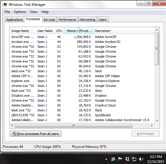Click the vertical scrollbar up arrow

click(x=157, y=30)
